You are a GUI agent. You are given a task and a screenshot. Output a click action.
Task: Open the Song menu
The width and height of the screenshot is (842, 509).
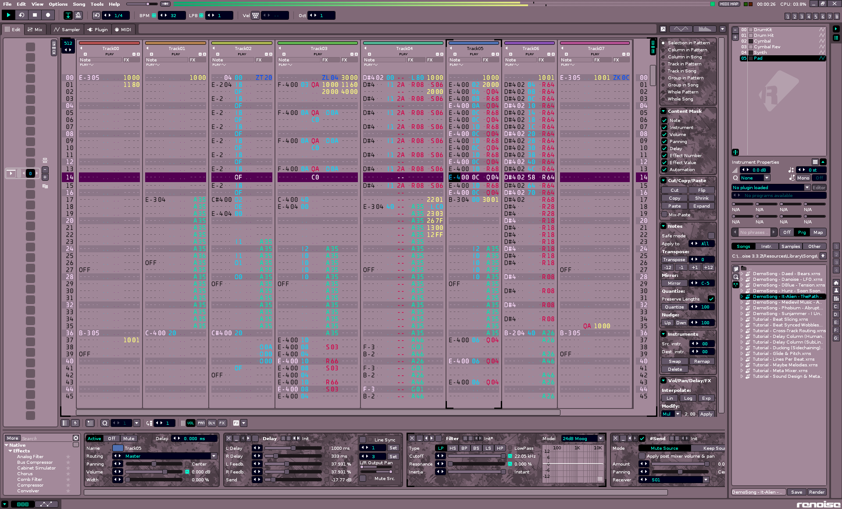coord(79,4)
